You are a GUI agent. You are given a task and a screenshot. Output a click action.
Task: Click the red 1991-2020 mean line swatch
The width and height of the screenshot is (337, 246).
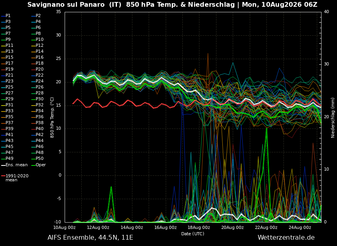[x=3, y=176]
